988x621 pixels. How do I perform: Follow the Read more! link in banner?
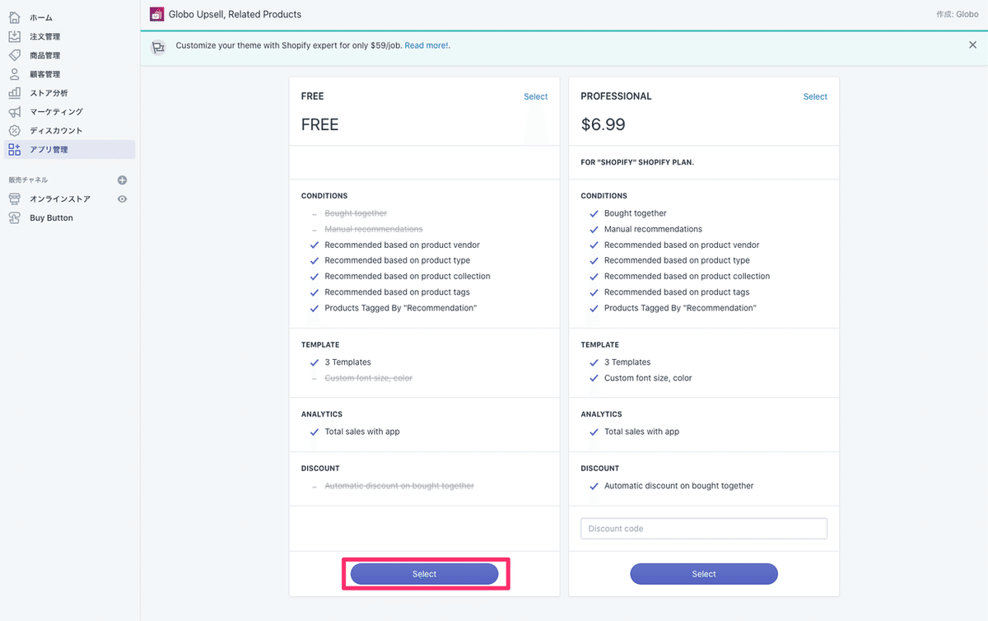click(x=426, y=45)
